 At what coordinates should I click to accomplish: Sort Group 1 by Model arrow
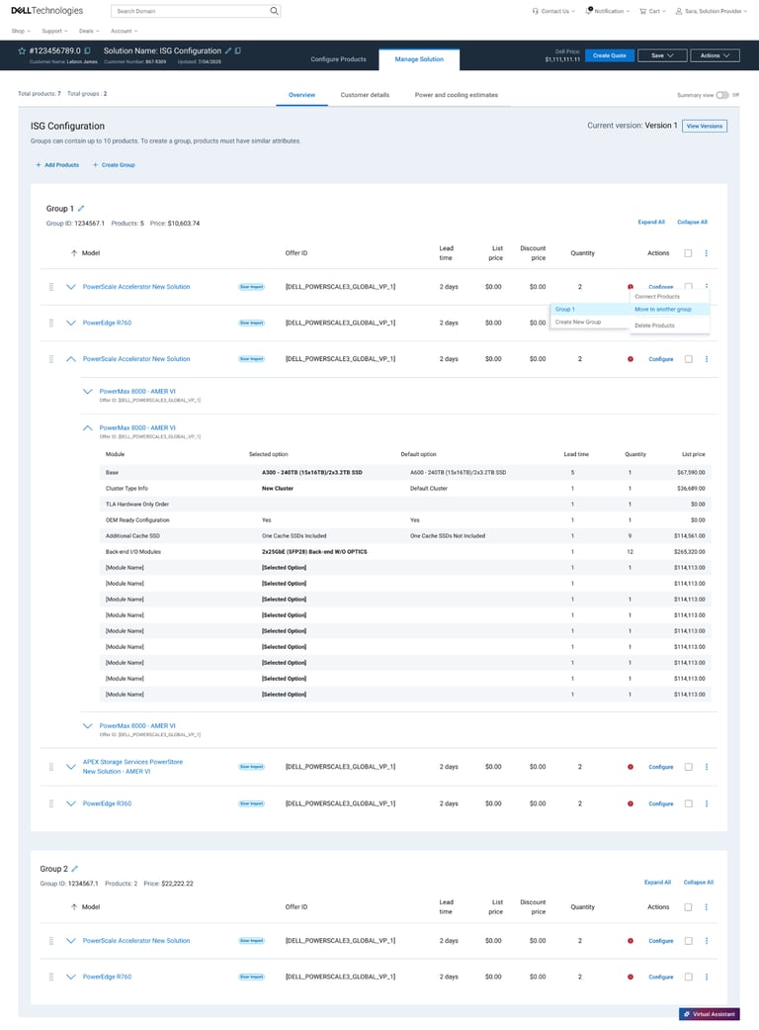coord(74,253)
